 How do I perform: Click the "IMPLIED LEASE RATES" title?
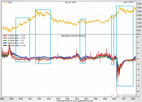click(73, 36)
